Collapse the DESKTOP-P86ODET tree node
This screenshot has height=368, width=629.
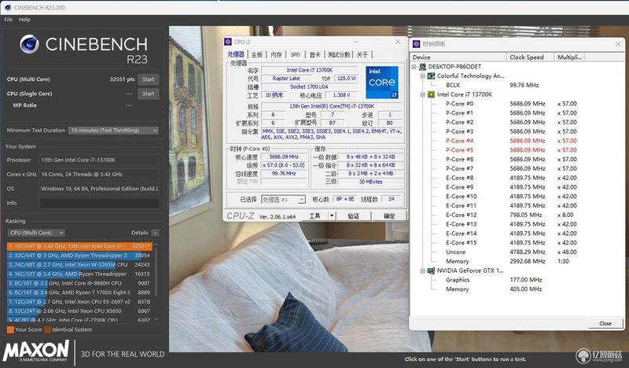(414, 67)
